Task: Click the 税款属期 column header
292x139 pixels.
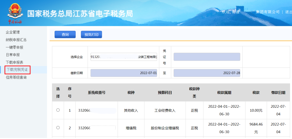Action: pyautogui.click(x=224, y=93)
